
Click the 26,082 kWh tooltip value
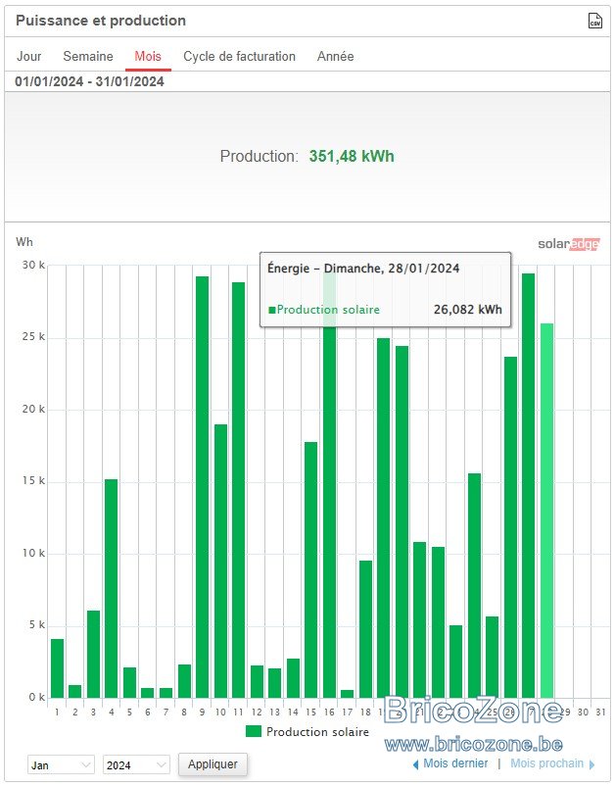467,309
